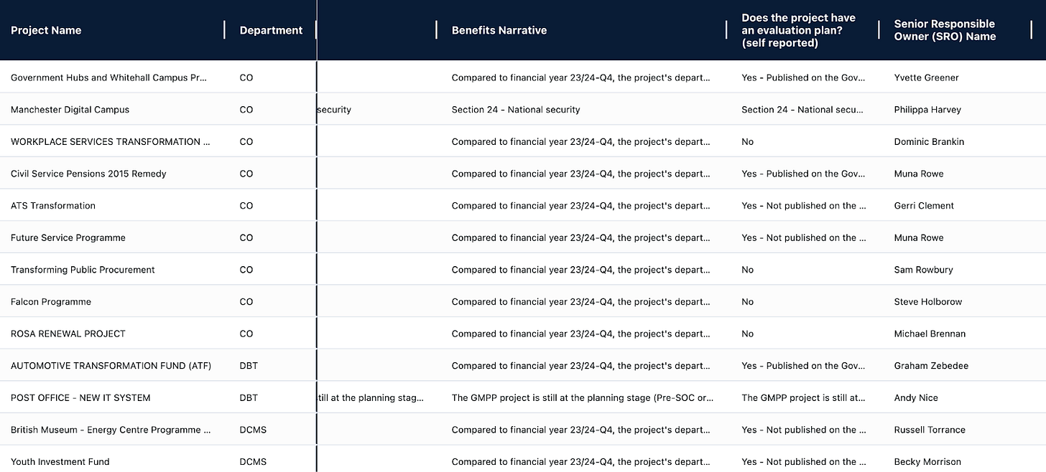Viewport: 1046px width, 472px height.
Task: Select the Manchester Digital Campus project name
Action: (x=70, y=110)
